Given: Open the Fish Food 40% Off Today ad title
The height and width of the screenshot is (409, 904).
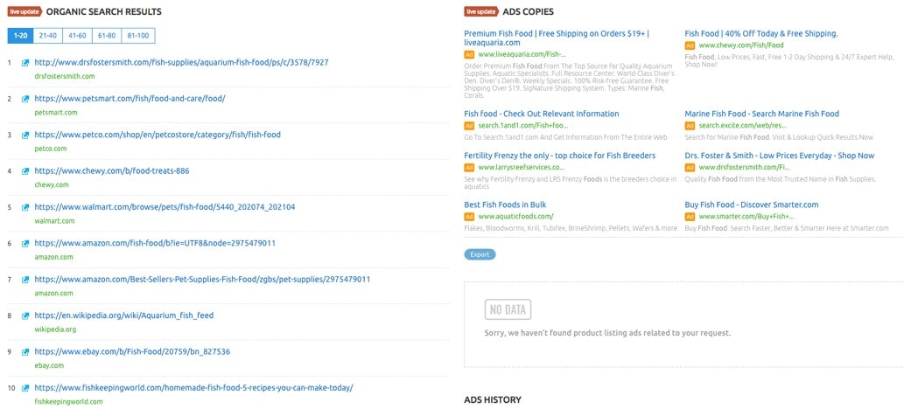Looking at the screenshot, I should pyautogui.click(x=761, y=33).
